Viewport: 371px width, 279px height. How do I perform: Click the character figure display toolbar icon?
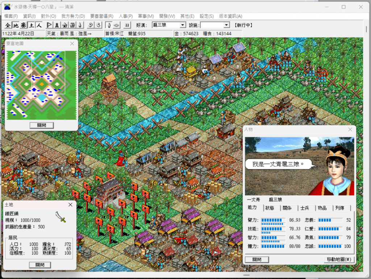pyautogui.click(x=109, y=25)
